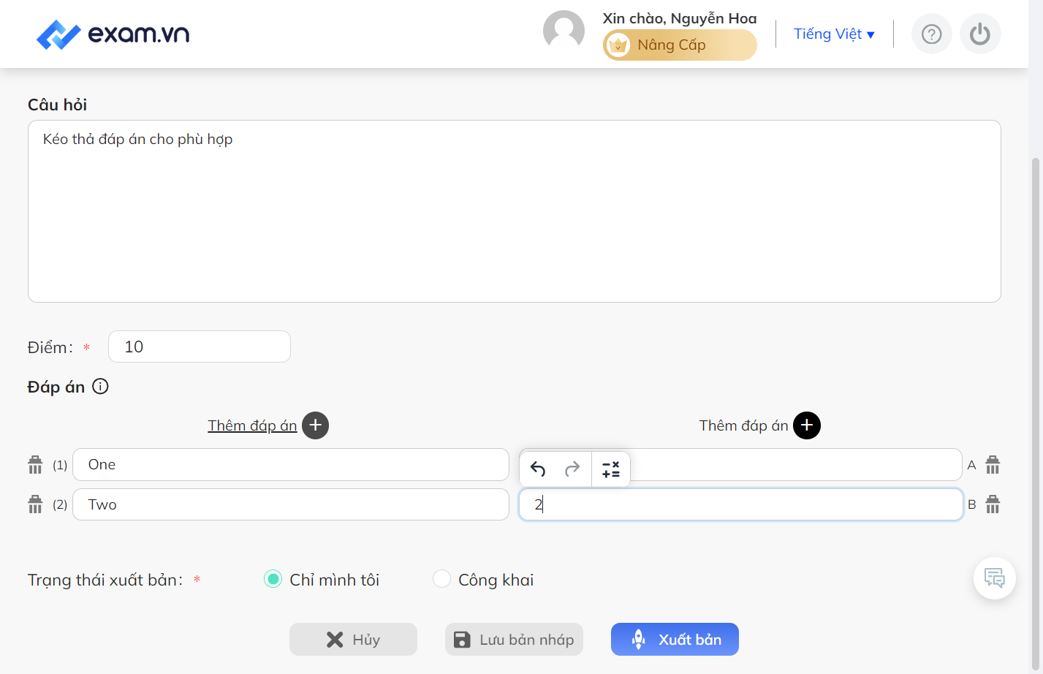This screenshot has width=1043, height=674.
Task: Select the Chỉ mình tôi radio button
Action: 273,579
